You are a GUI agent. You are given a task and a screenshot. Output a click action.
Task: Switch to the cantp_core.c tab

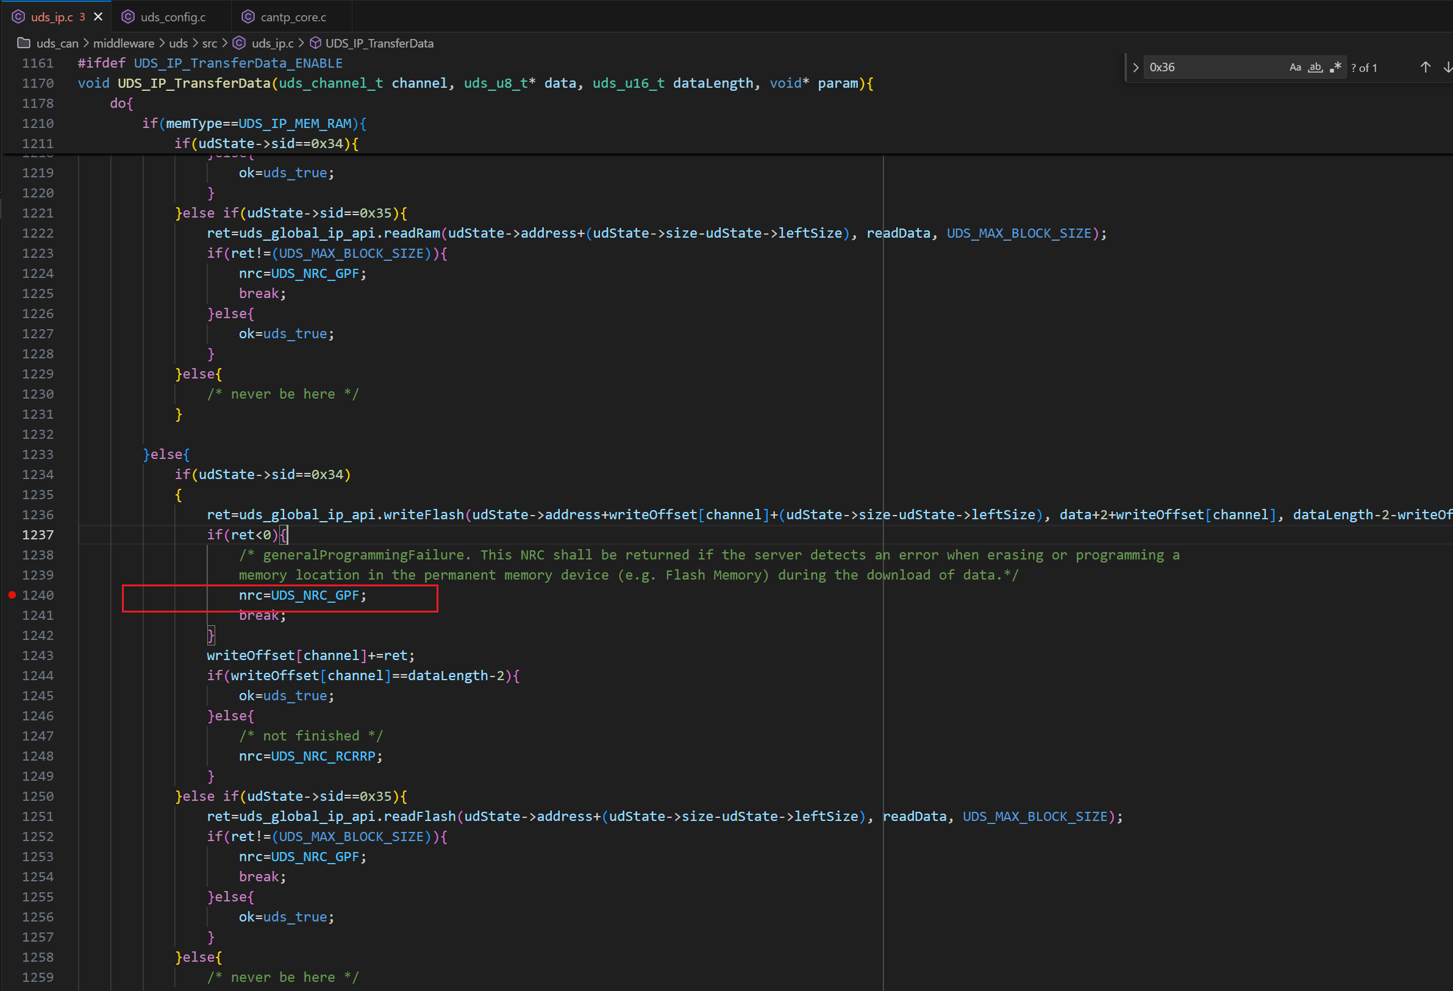pos(292,17)
